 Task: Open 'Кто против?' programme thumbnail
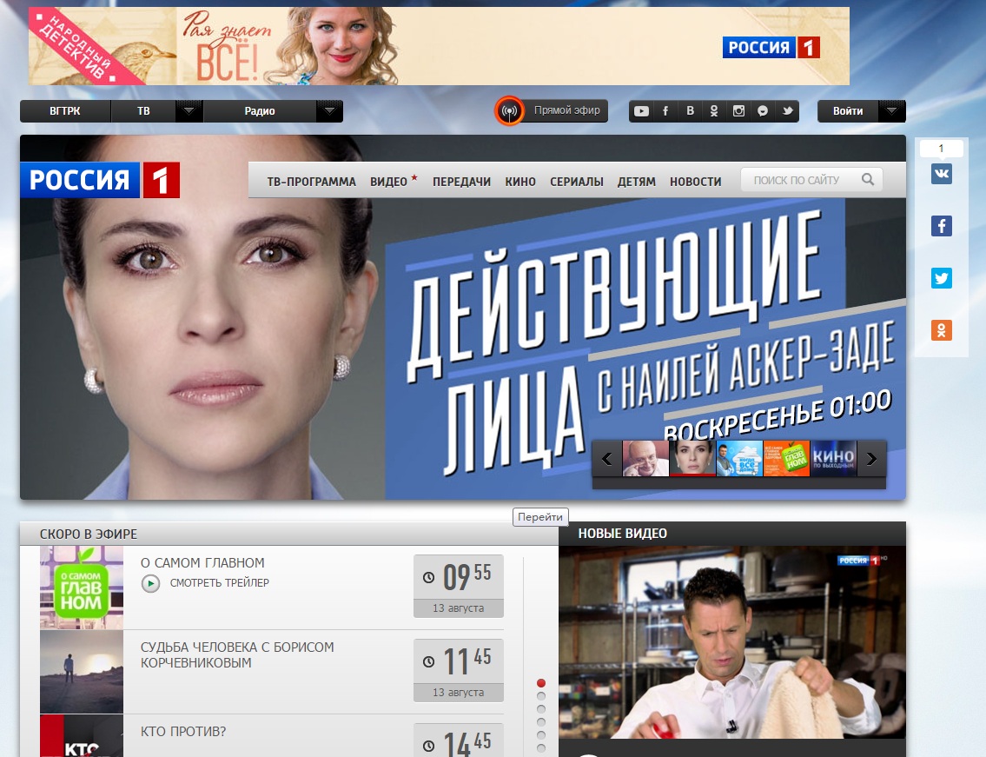tap(82, 735)
